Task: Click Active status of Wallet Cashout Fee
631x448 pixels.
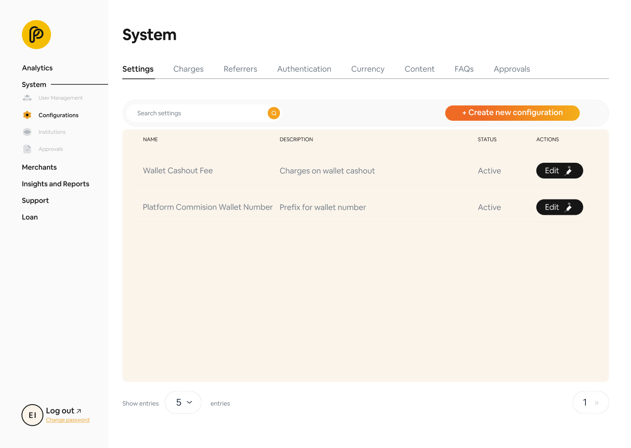Action: click(489, 171)
